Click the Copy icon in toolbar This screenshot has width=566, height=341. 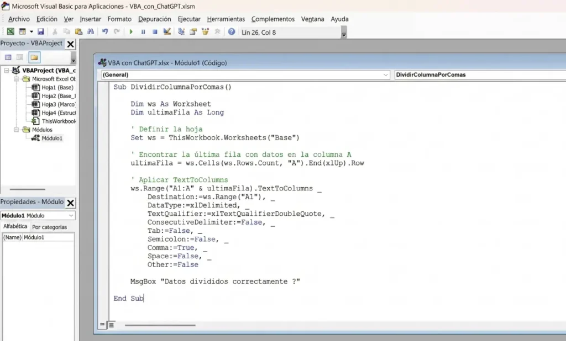point(67,31)
